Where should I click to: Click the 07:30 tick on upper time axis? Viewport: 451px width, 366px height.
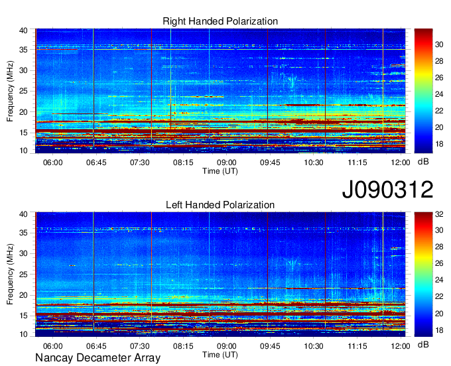point(140,162)
